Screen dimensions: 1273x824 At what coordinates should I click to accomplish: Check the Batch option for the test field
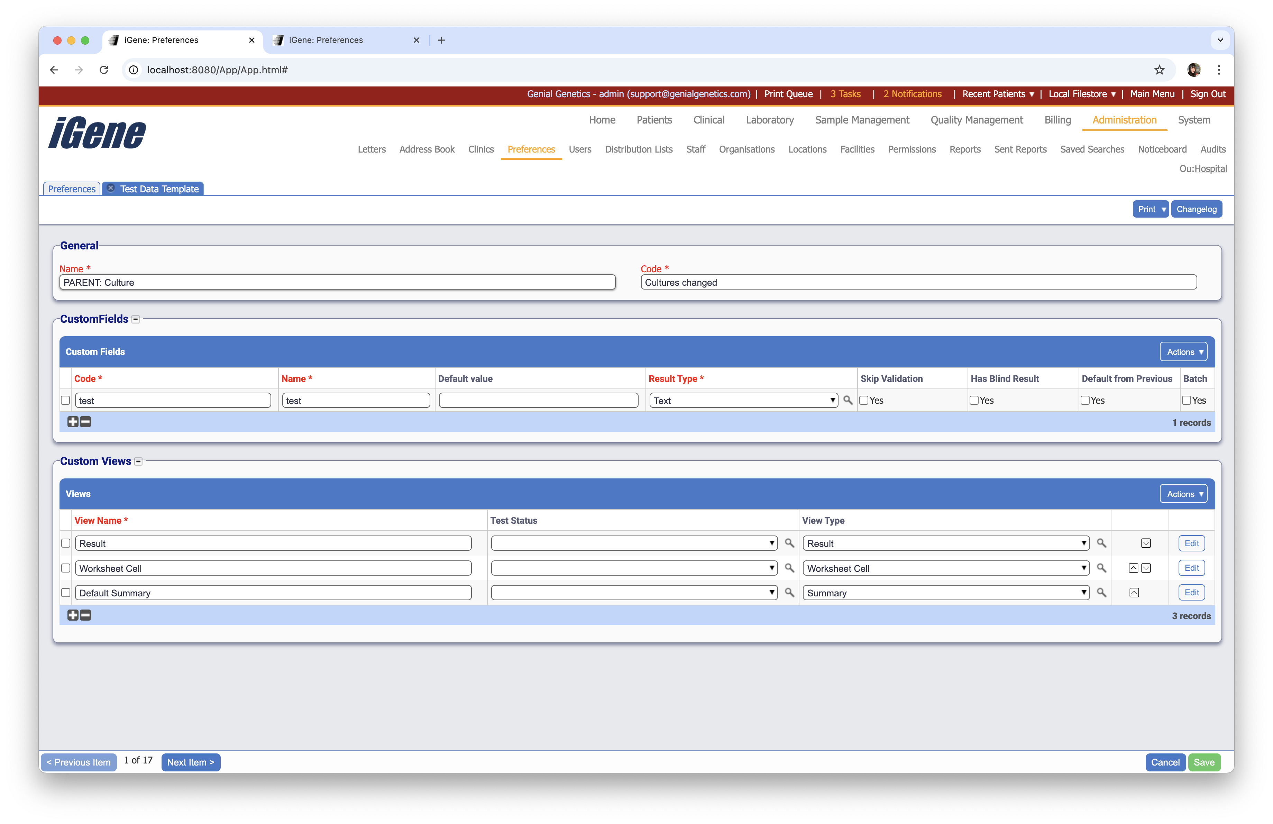pyautogui.click(x=1188, y=400)
